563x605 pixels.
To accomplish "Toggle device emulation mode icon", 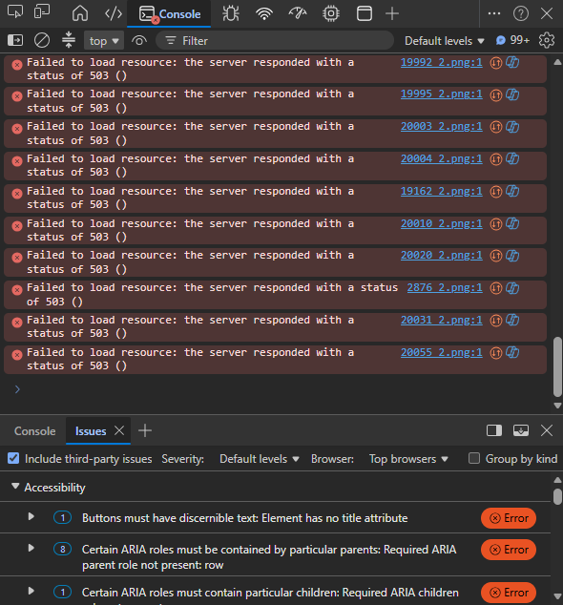I will (x=42, y=12).
